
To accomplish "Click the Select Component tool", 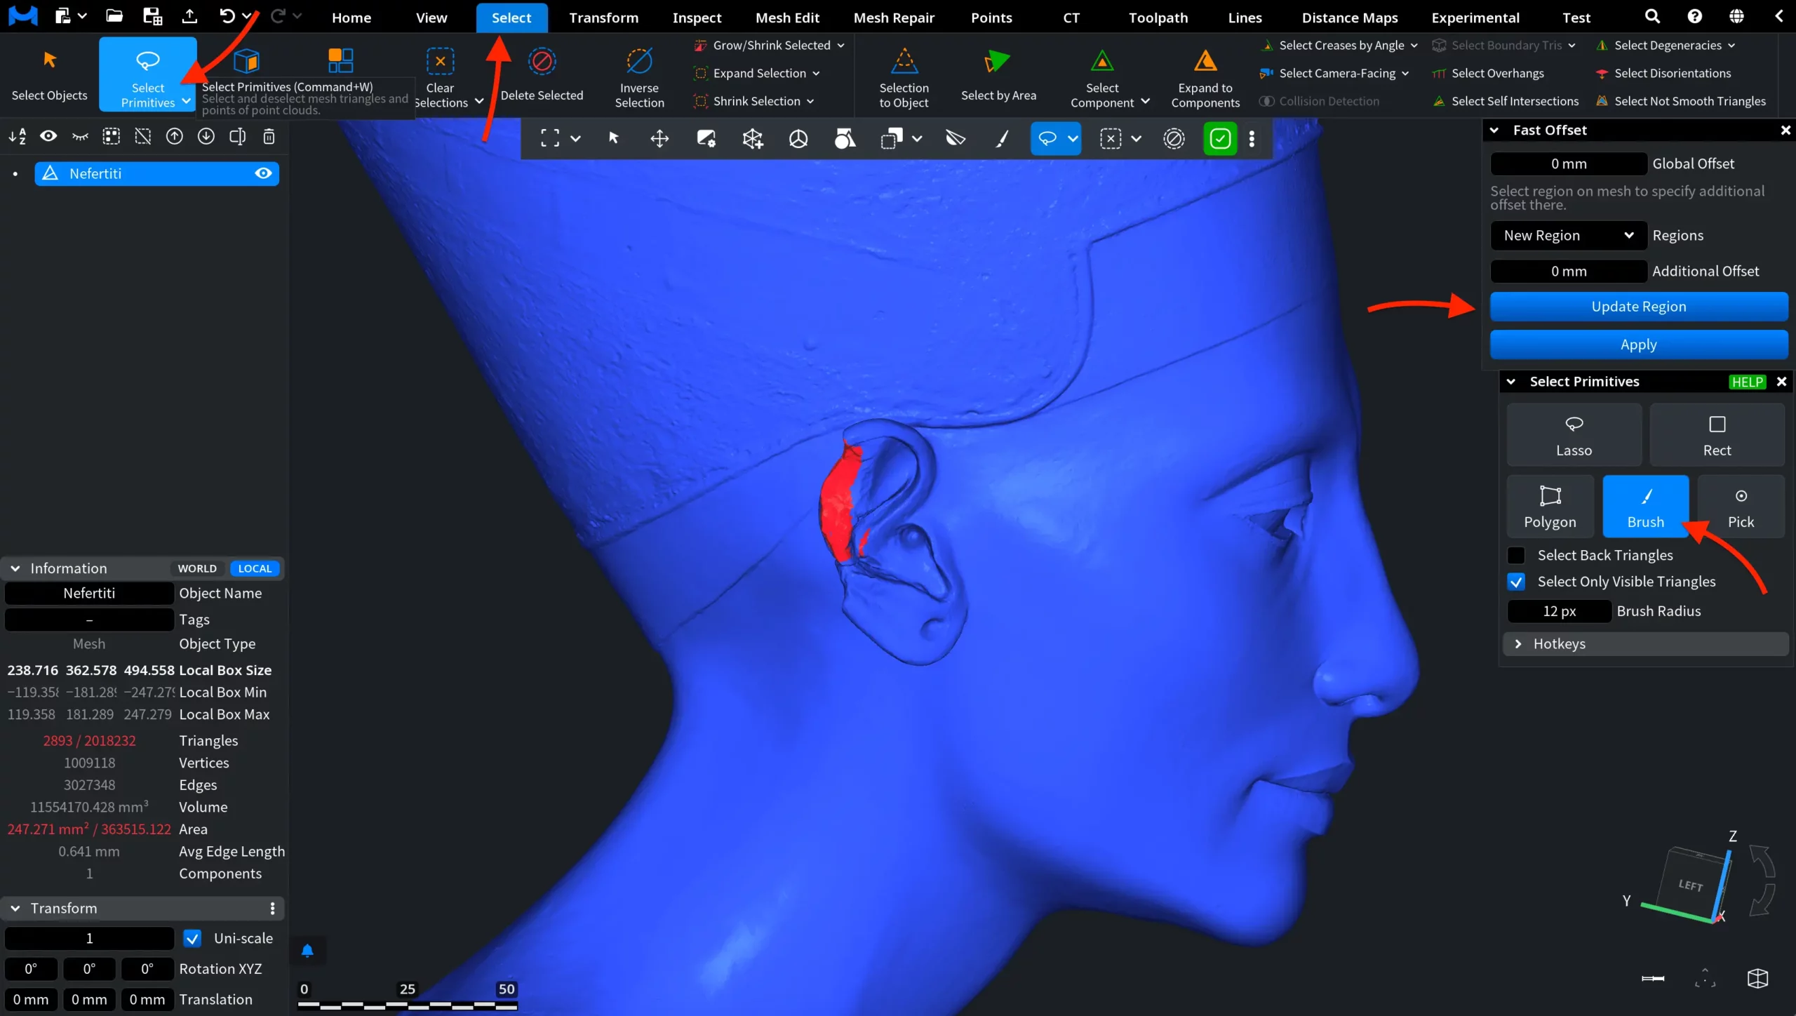I will (1102, 74).
